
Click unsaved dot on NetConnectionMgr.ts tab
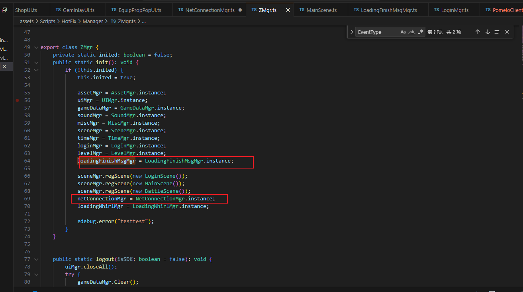point(240,10)
